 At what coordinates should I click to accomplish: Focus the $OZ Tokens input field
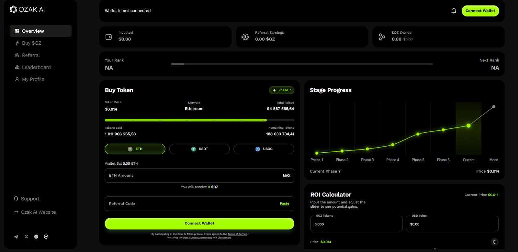click(x=356, y=224)
